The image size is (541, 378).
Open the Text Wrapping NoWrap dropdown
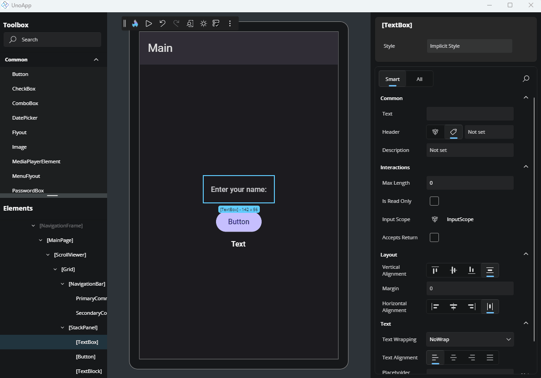[470, 339]
